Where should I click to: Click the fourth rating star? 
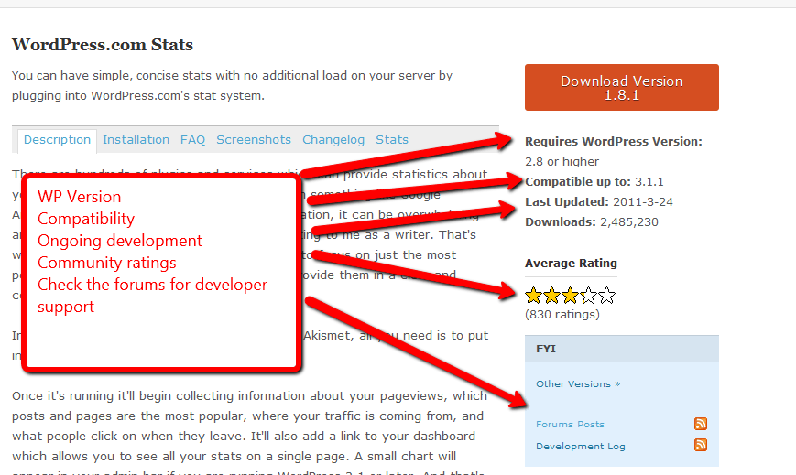[588, 296]
